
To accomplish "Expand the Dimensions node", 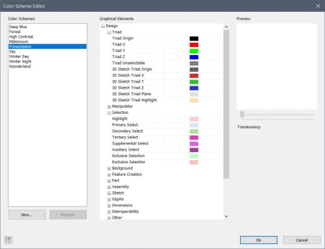I will (109, 206).
